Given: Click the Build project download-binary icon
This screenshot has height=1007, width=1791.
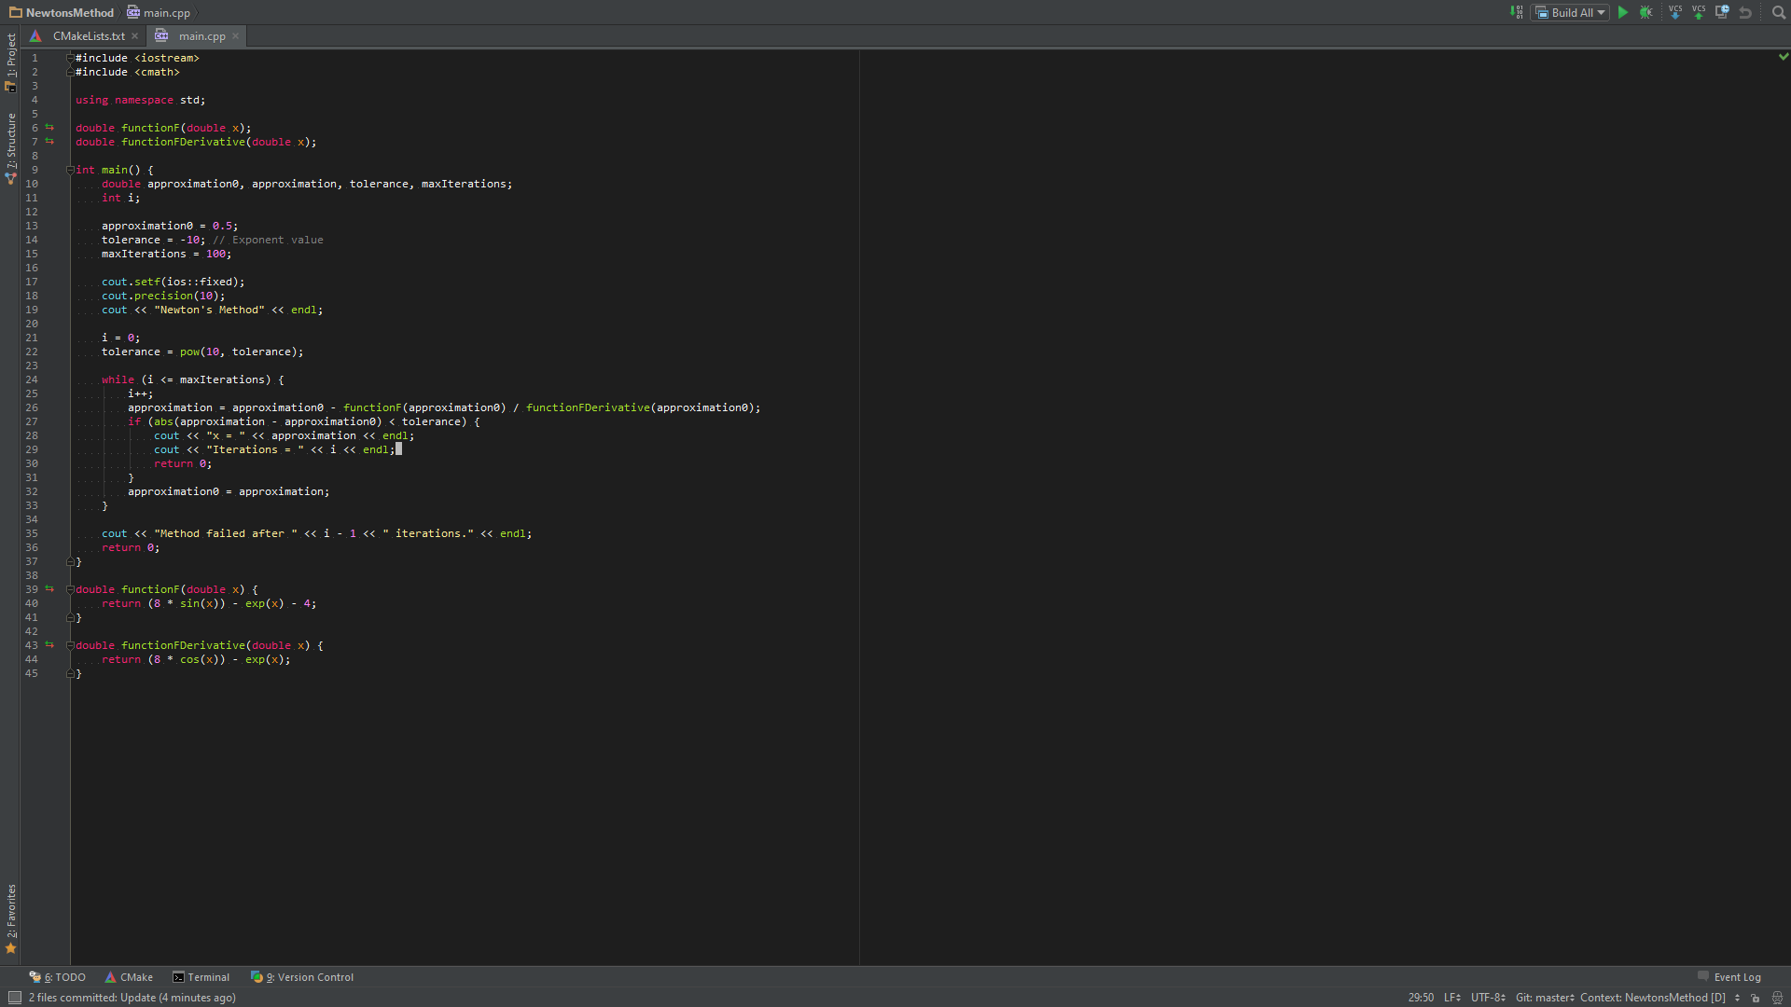Looking at the screenshot, I should [x=1516, y=12].
